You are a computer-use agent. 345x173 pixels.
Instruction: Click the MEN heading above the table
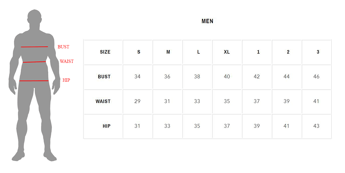coord(207,21)
